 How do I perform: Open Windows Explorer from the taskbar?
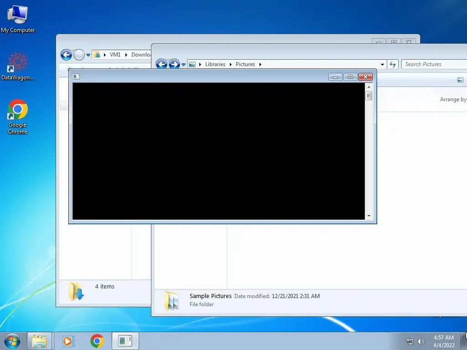(x=39, y=341)
